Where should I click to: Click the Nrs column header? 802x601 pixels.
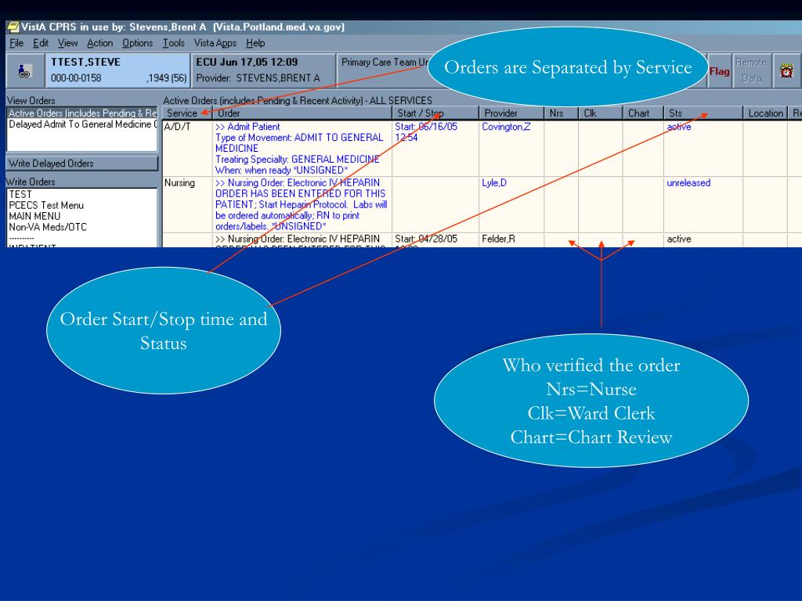tap(561, 113)
